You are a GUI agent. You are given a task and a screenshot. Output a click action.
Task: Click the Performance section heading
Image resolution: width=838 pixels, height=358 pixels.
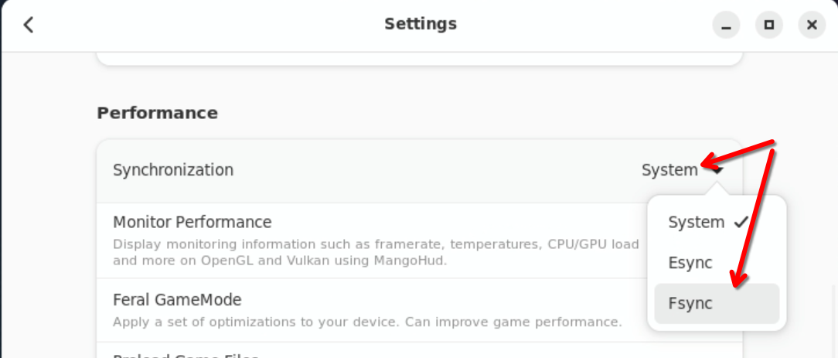(x=157, y=113)
